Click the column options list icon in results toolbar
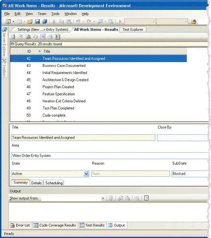The width and height of the screenshot is (211, 238). (x=57, y=37)
